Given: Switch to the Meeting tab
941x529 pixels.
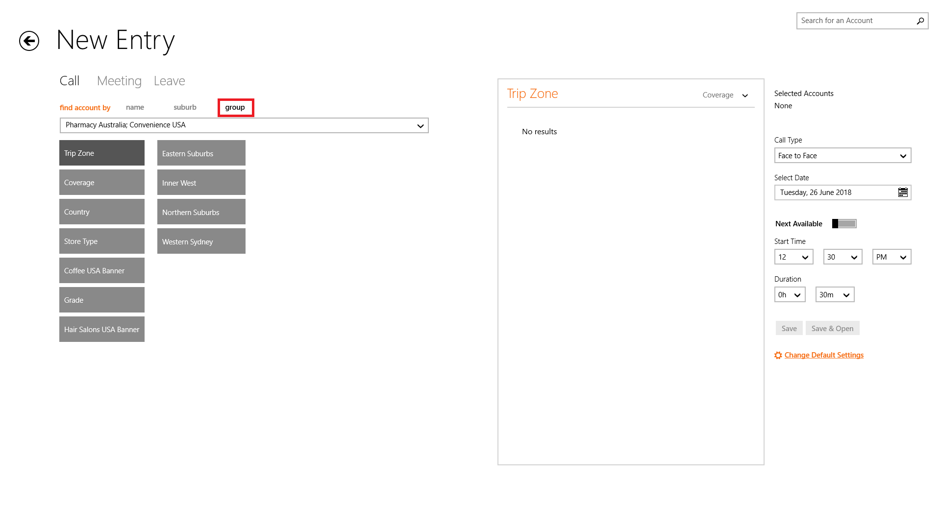Looking at the screenshot, I should [x=119, y=81].
